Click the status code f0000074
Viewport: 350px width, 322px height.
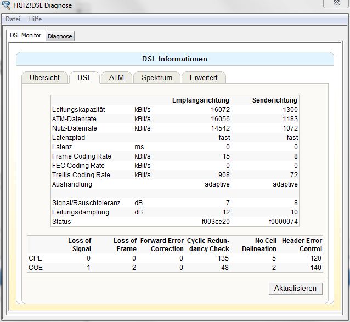coord(284,222)
